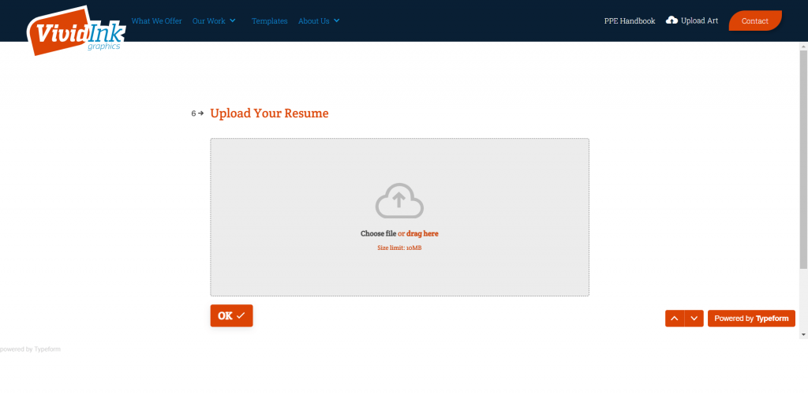Click the small grey powered by Typeform footer text
This screenshot has height=395, width=808.
31,349
